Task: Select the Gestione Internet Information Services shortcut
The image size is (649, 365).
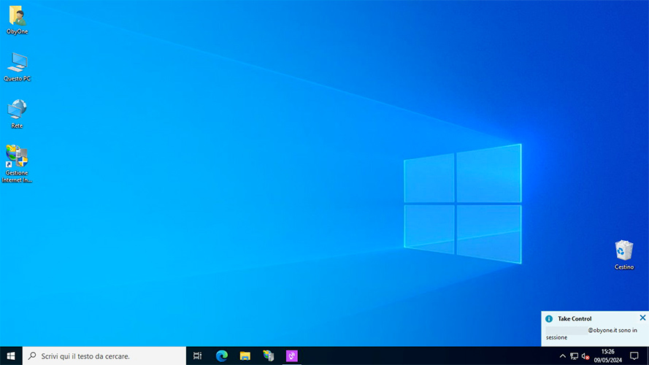Action: pyautogui.click(x=17, y=164)
